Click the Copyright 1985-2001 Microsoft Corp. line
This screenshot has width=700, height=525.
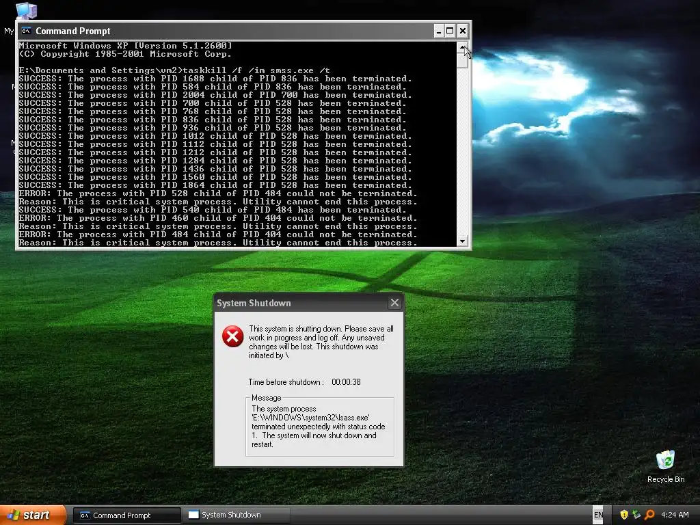pos(126,54)
